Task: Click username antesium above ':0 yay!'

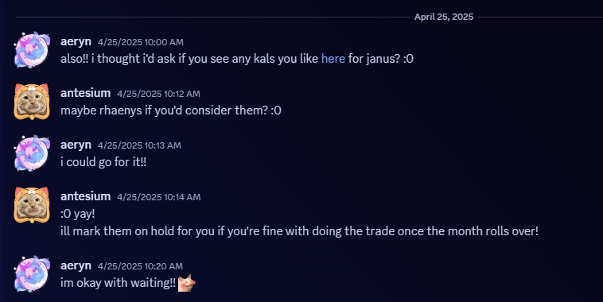Action: 85,196
